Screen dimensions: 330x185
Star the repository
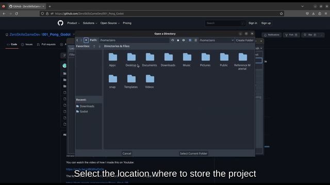coord(310,35)
